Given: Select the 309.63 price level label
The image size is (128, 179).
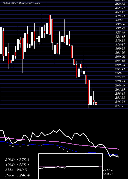Looking at the screenshot, I should [120, 49].
